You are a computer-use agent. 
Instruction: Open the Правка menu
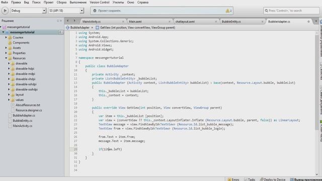click(16, 3)
